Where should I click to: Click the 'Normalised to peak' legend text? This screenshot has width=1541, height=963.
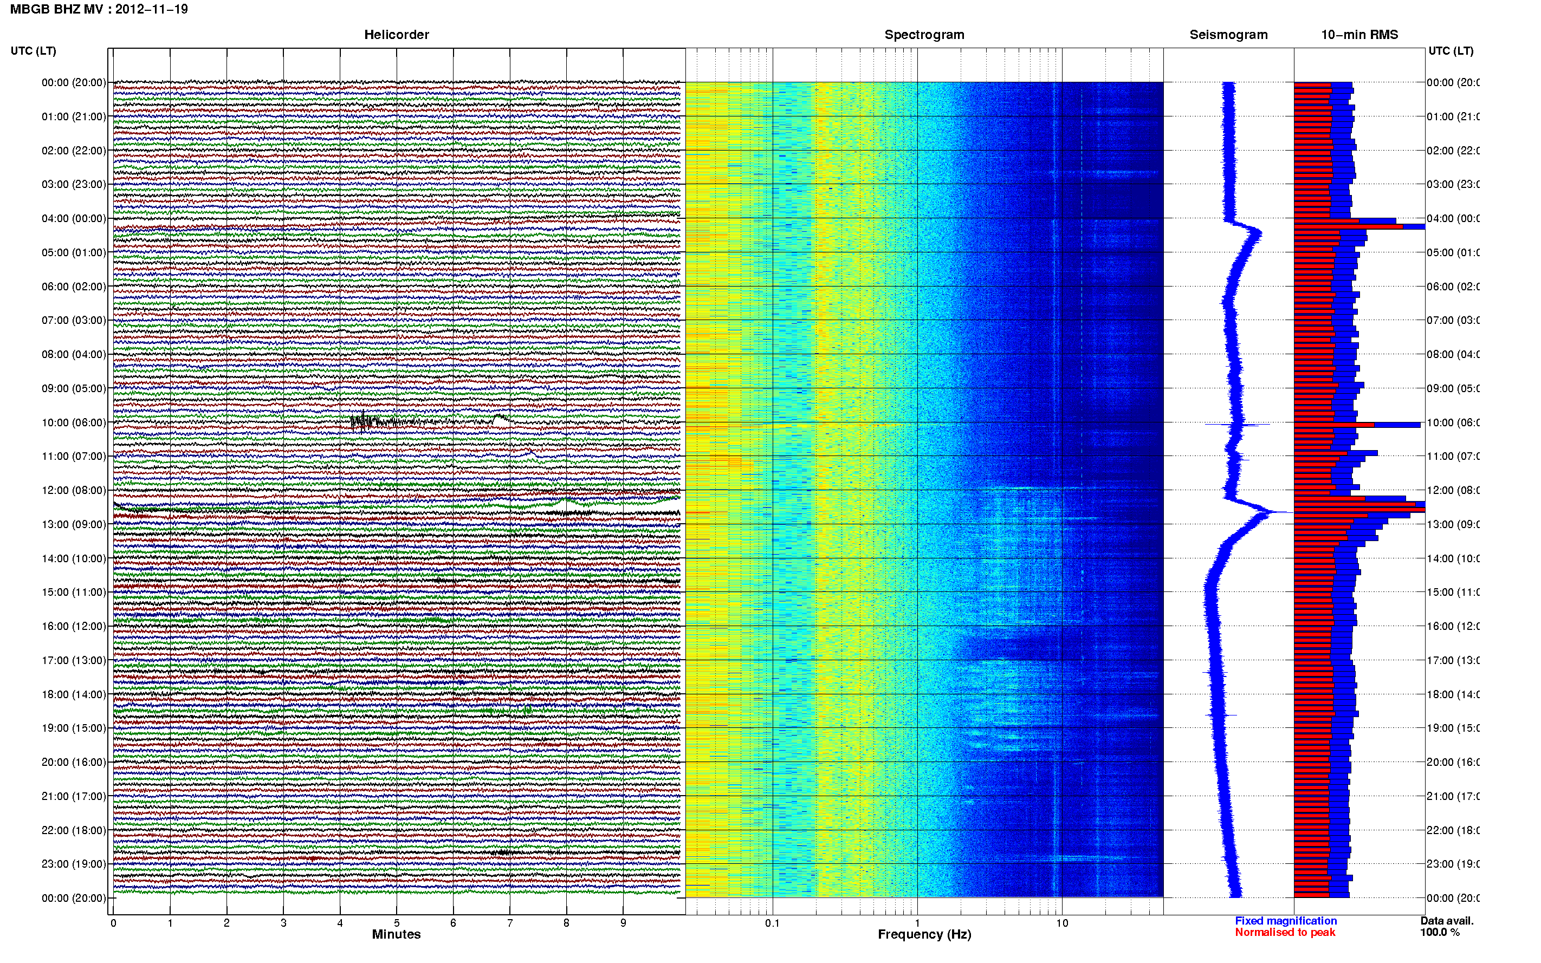pos(1285,933)
